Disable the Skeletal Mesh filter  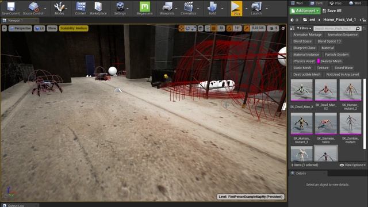[330, 61]
